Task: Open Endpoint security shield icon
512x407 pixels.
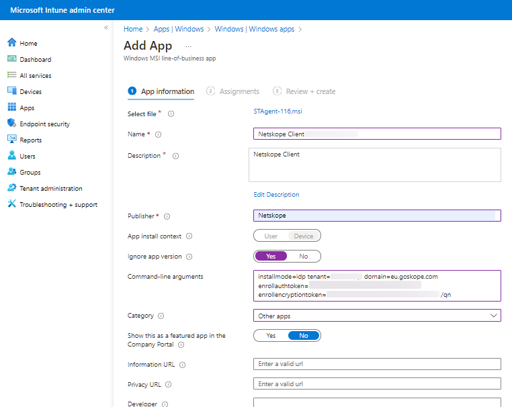Action: pyautogui.click(x=11, y=124)
